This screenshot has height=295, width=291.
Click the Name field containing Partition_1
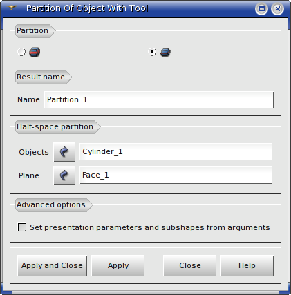coord(159,99)
